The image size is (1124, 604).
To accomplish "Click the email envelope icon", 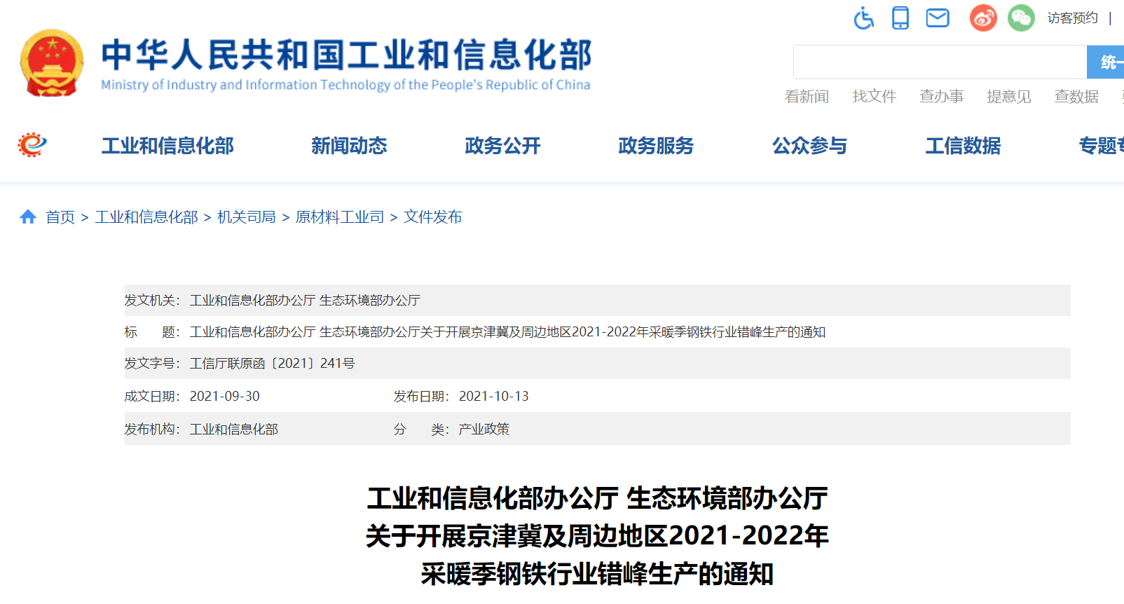I will 937,18.
